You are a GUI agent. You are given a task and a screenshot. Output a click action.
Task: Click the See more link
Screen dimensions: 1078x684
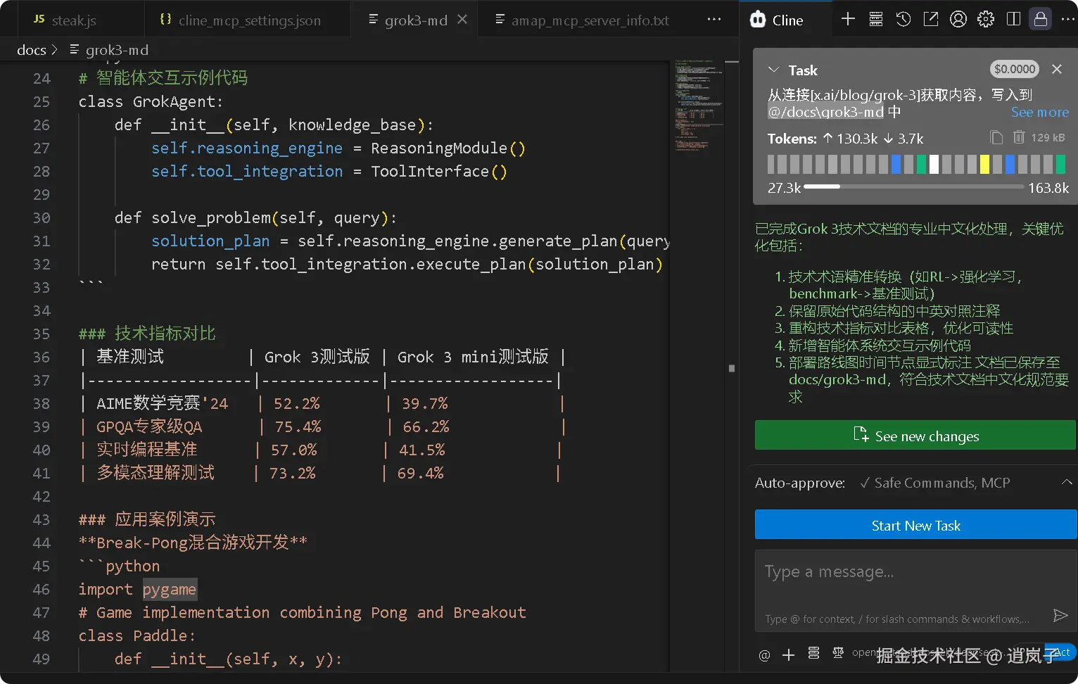tap(1039, 113)
